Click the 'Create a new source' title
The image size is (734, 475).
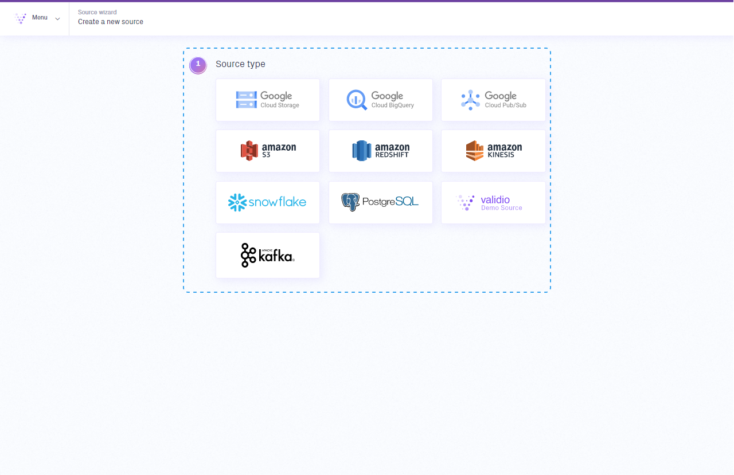pos(111,22)
